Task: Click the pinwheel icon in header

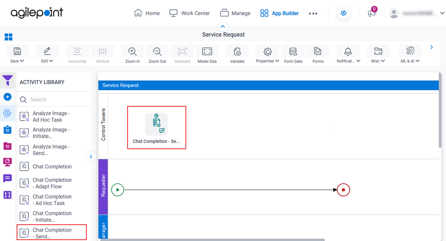Action: [x=344, y=13]
